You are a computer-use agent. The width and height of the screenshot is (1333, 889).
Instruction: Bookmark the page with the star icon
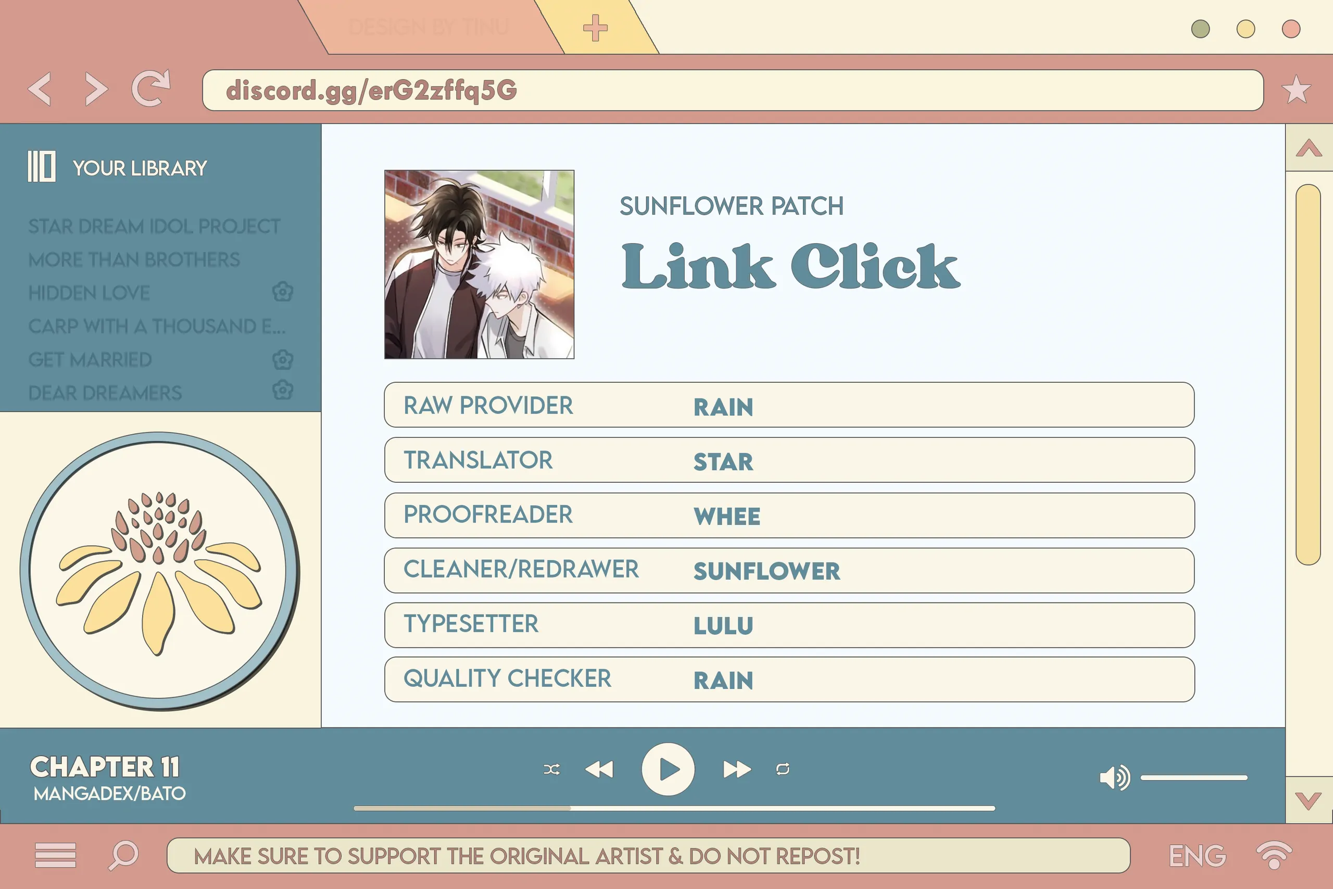point(1296,90)
